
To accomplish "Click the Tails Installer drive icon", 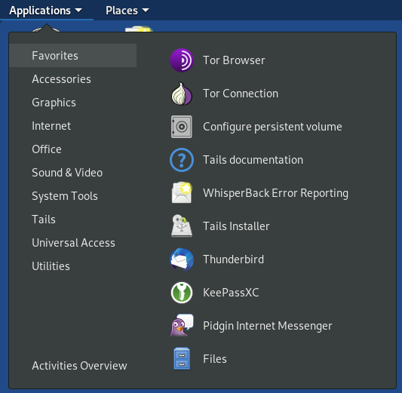I will pos(182,226).
